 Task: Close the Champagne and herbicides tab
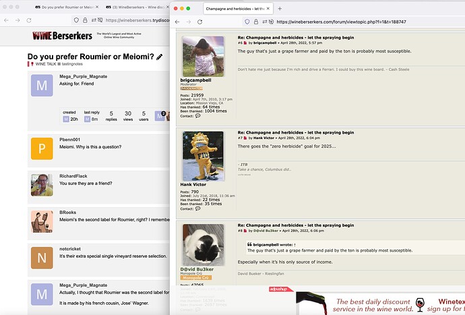click(268, 9)
